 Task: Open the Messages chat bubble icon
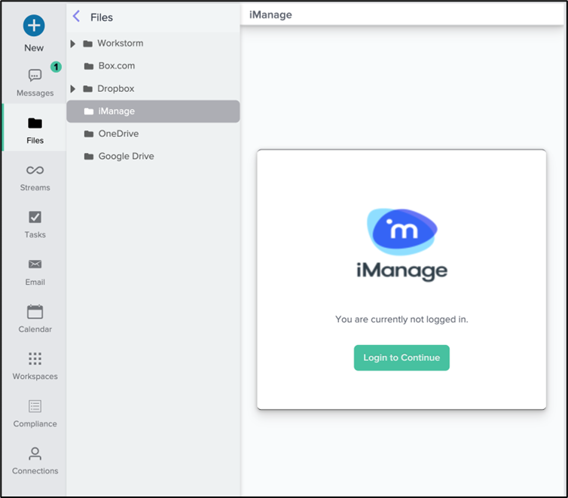pos(35,75)
